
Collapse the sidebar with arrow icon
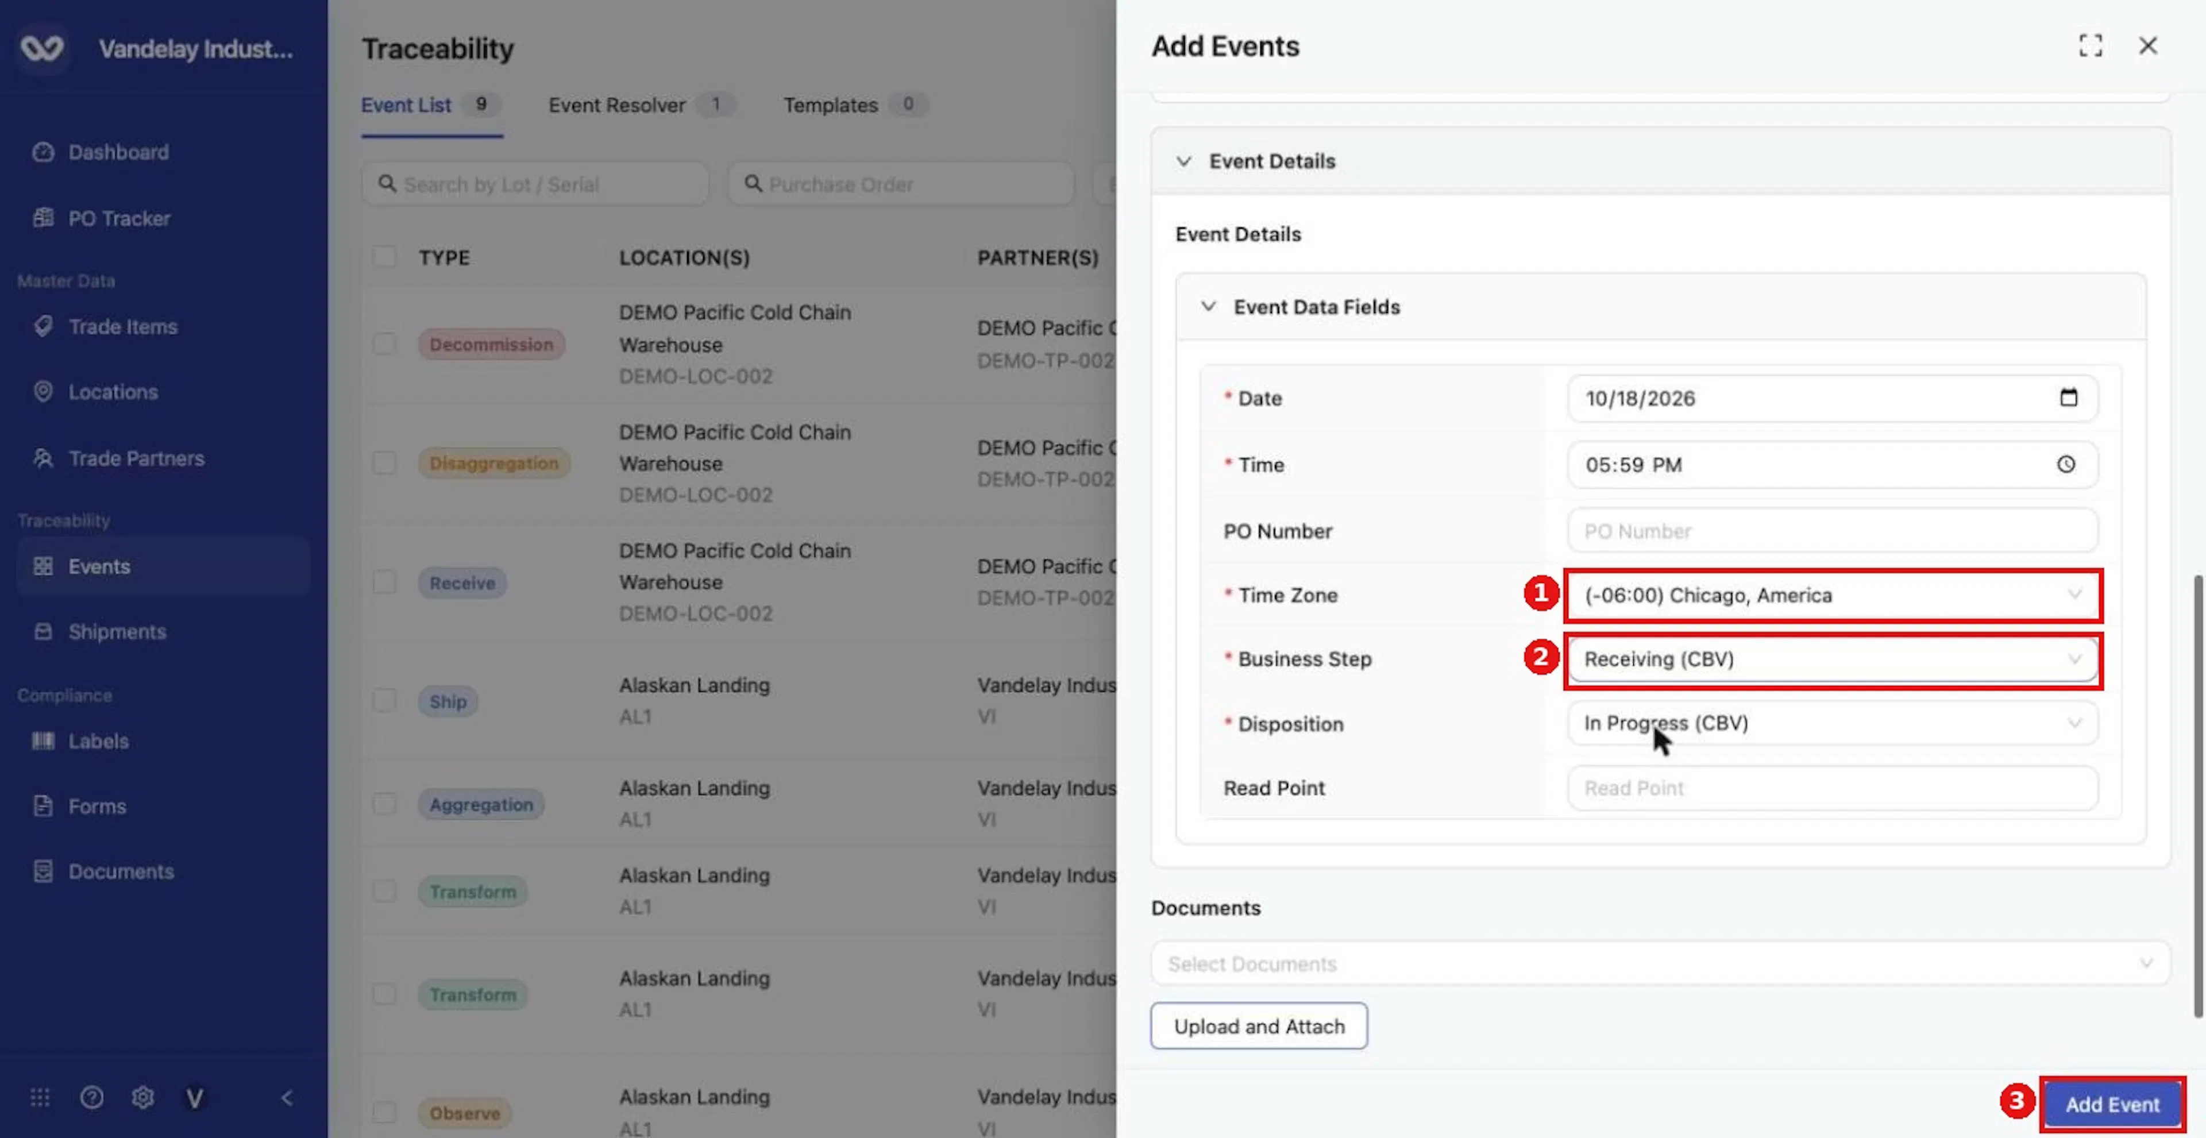287,1097
